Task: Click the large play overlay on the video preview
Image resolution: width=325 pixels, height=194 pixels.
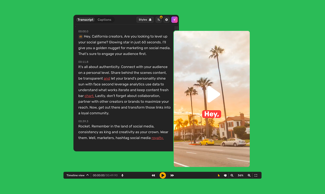Action: [212, 94]
